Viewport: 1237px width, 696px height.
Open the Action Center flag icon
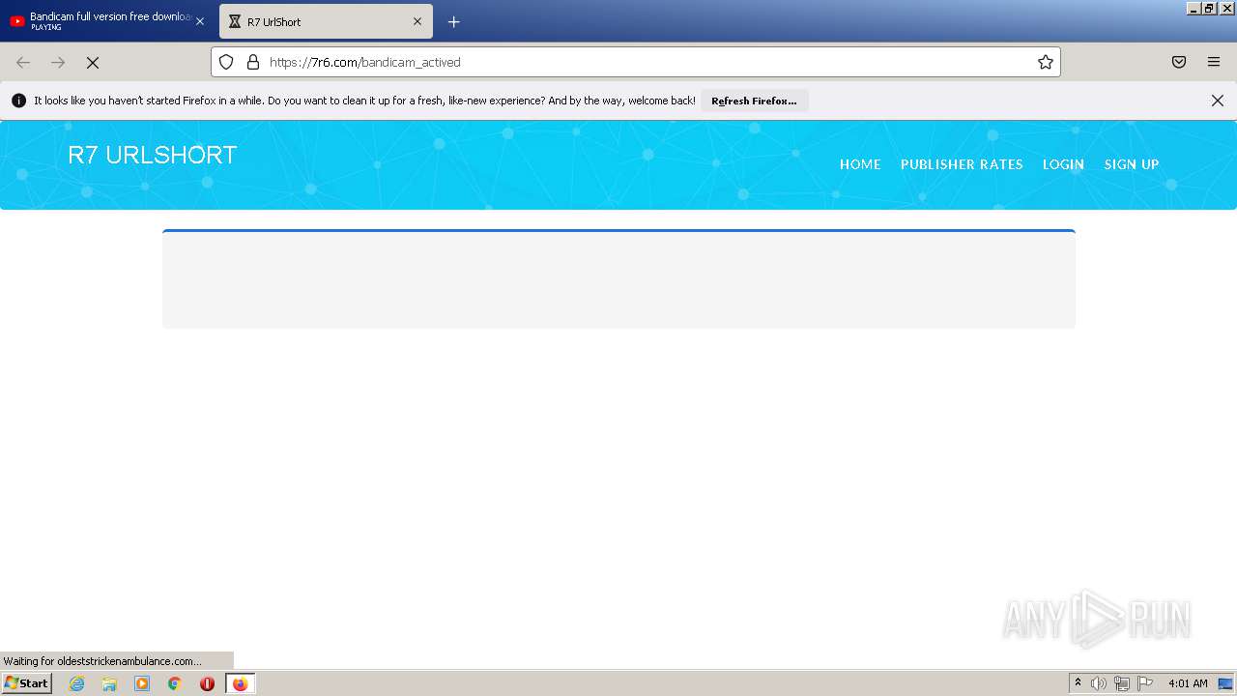click(x=1145, y=683)
